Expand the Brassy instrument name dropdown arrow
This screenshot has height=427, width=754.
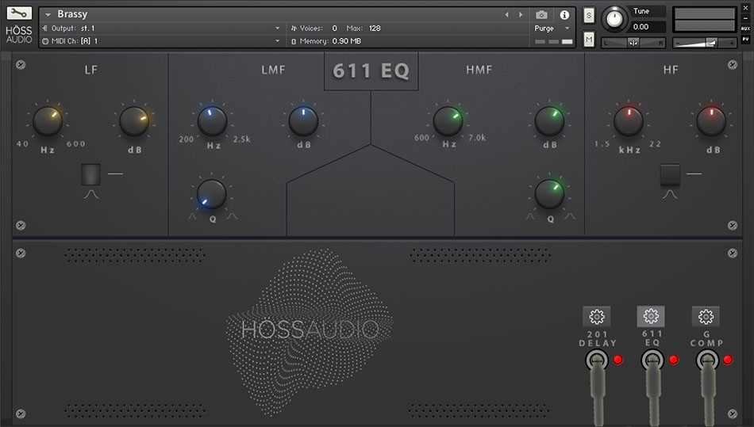point(48,15)
